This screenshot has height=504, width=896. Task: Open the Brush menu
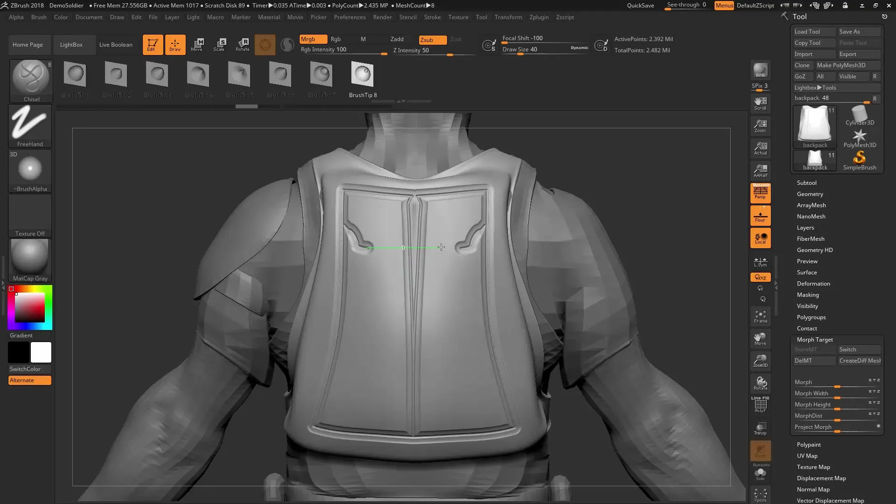pos(39,17)
